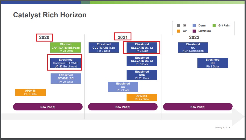This screenshot has height=140, width=246.
Task: Click the Etrasimod CULTIVATE (CD) Ph 2 box
Action: 104,48
